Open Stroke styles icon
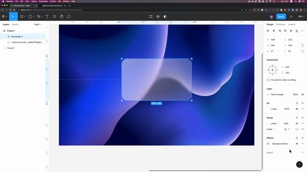Screen dimensions: 307x172 [297, 118]
